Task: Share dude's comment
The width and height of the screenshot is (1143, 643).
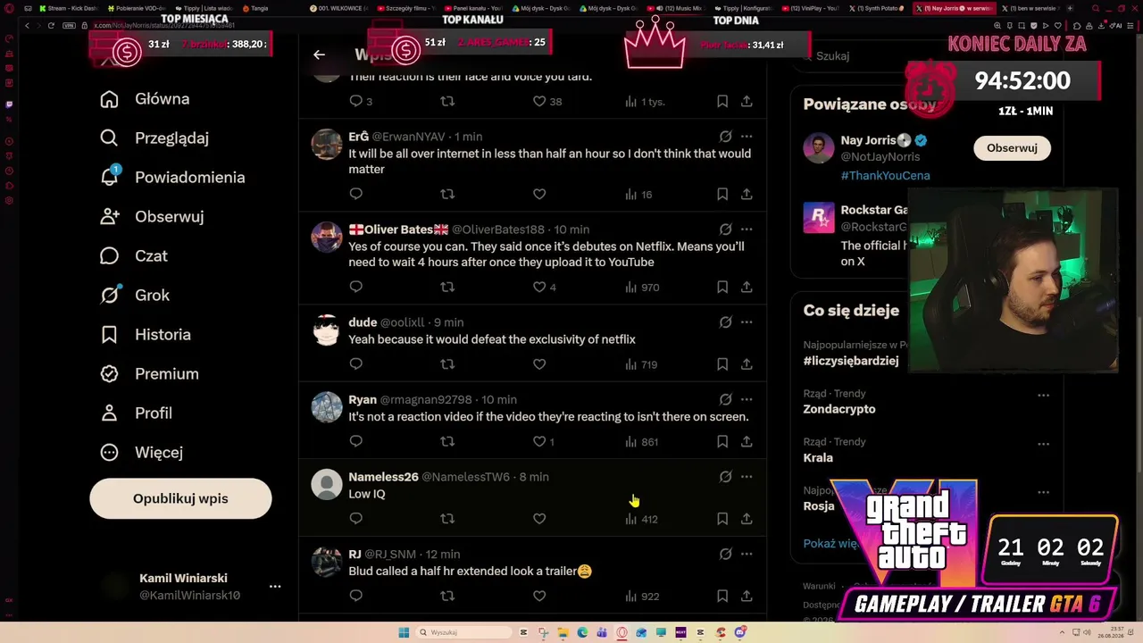Action: pyautogui.click(x=747, y=364)
